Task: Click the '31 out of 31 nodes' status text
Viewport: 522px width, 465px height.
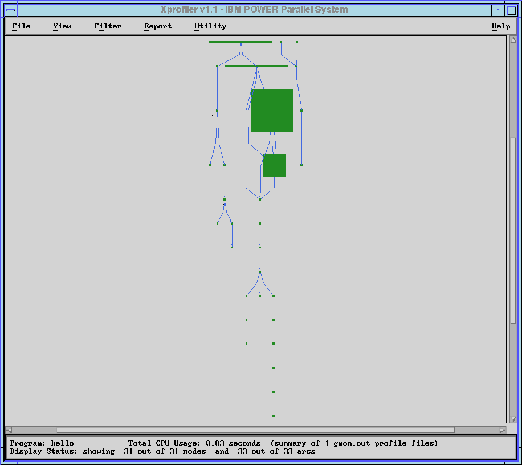Action: [x=165, y=451]
